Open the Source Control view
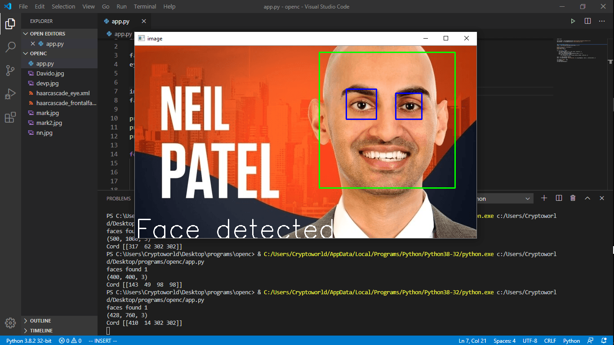Screen dimensions: 614x345 tap(10, 71)
